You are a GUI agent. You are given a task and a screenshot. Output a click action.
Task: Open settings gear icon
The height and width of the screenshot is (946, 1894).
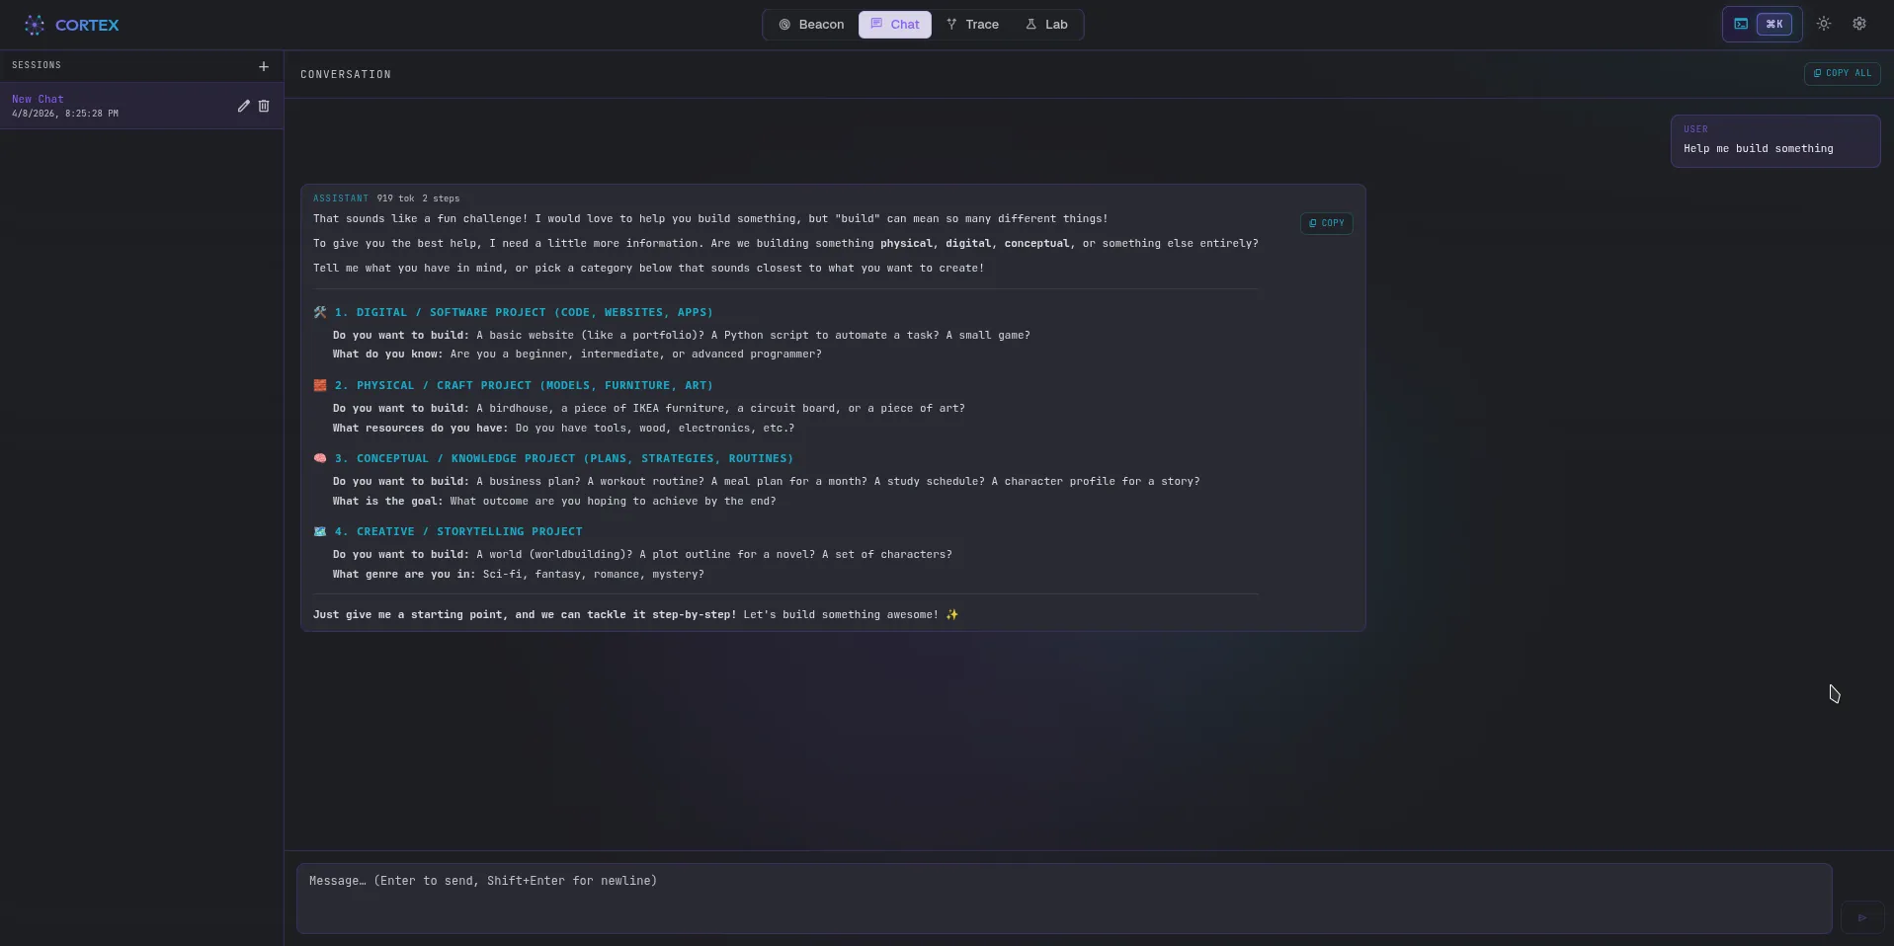point(1859,24)
